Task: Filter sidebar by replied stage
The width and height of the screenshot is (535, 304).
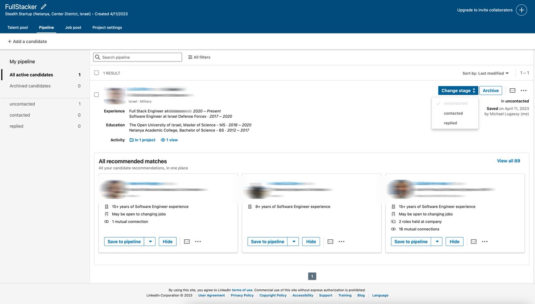Action: coord(45,126)
